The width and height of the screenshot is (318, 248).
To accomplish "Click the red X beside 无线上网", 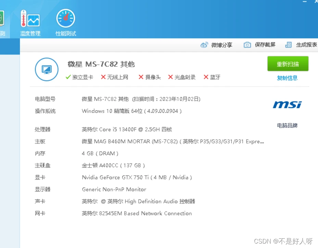I will tap(103, 77).
